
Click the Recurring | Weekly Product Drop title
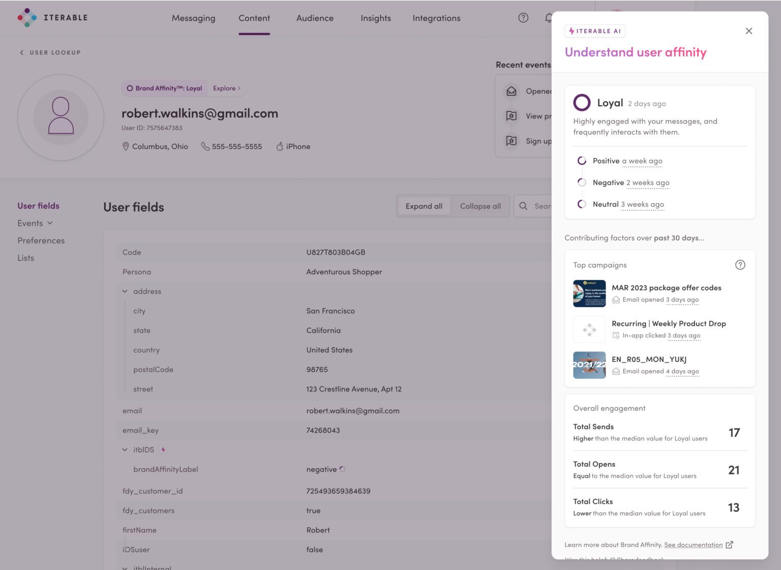tap(669, 323)
